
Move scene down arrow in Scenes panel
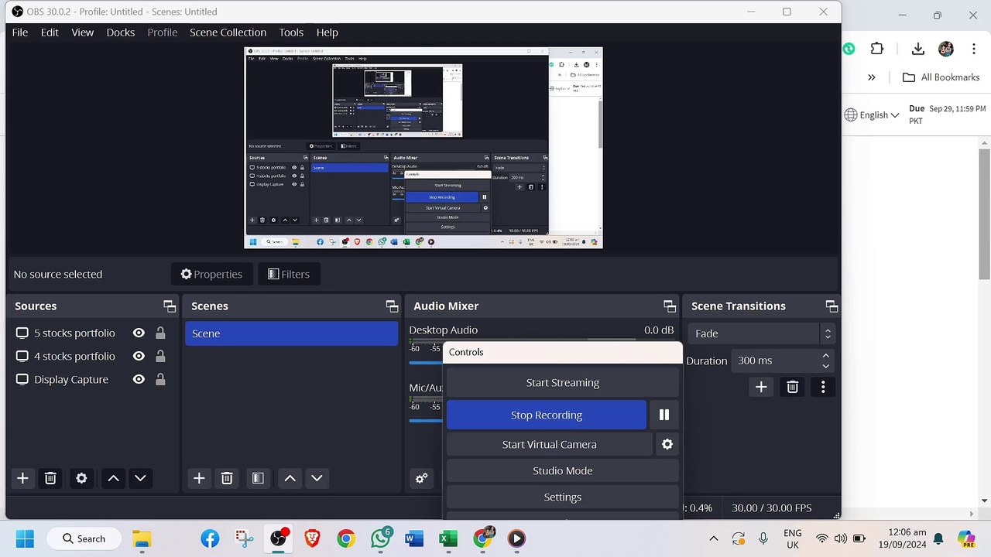[x=317, y=478]
